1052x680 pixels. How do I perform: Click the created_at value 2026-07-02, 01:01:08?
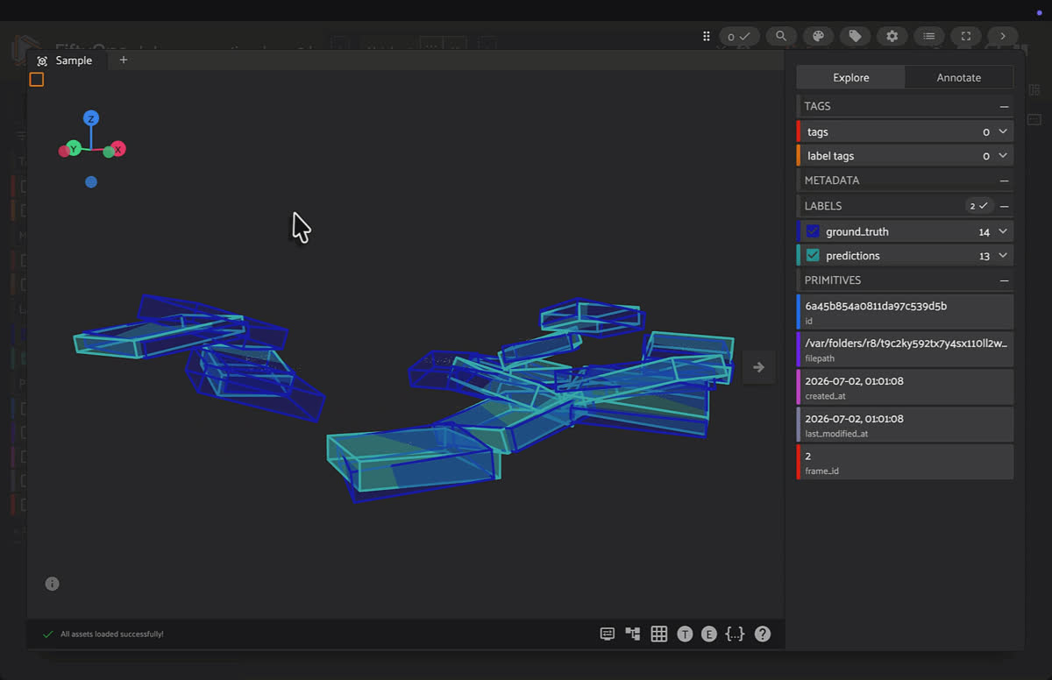coord(854,381)
